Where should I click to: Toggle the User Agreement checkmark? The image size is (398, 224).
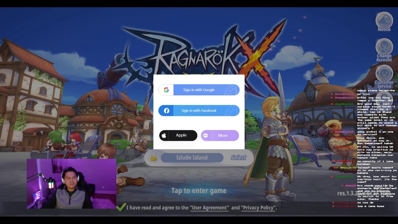click(121, 207)
